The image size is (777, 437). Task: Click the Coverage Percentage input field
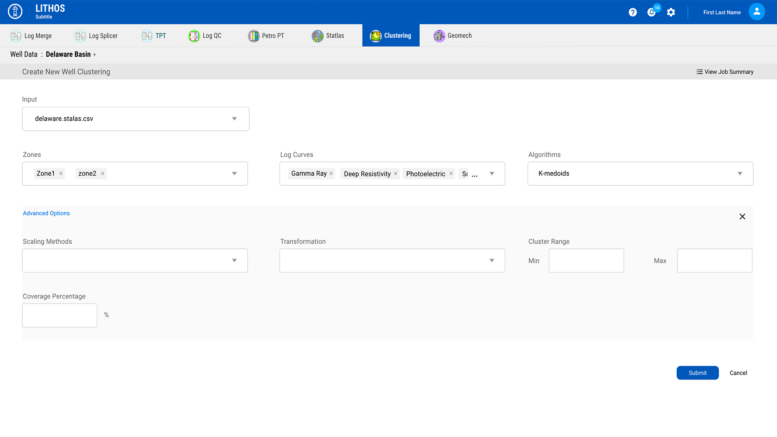click(59, 315)
